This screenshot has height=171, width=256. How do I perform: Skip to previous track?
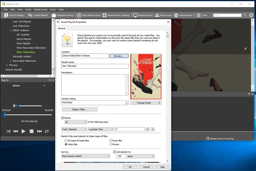click(x=16, y=131)
